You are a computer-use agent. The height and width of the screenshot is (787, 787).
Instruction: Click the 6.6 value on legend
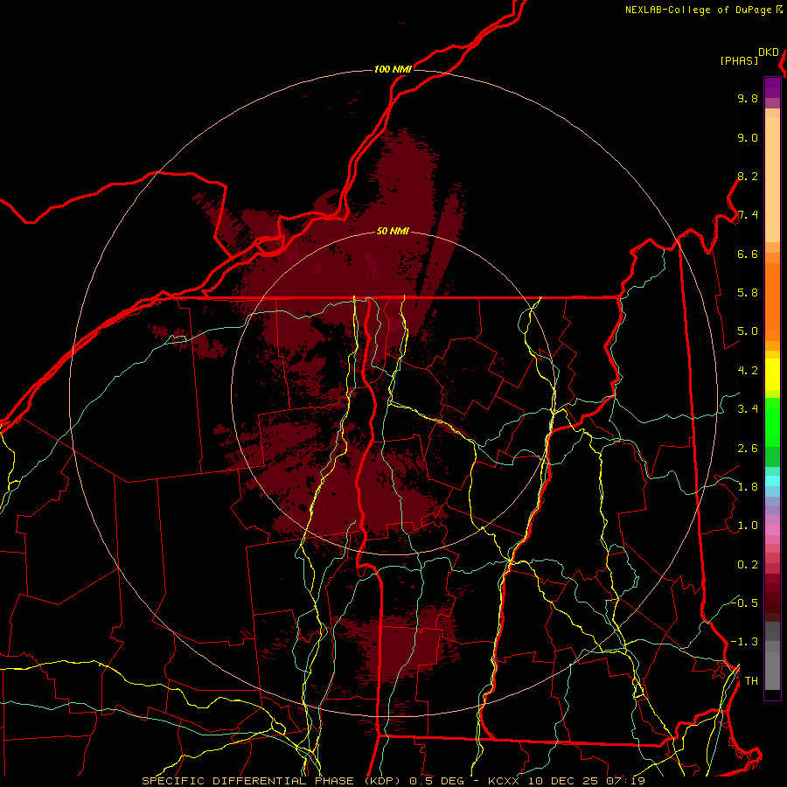click(748, 254)
